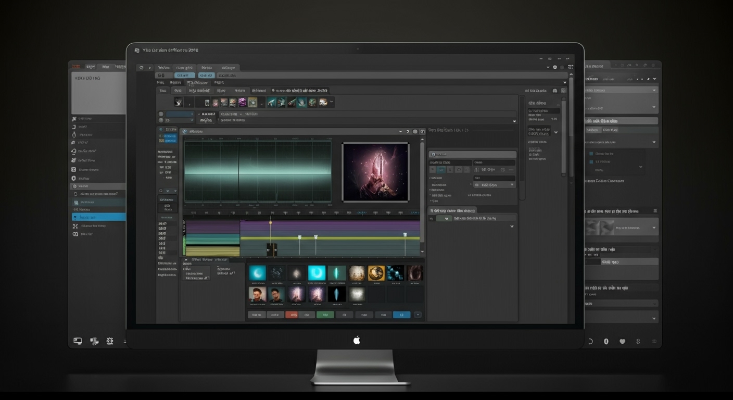Expand the chevron at the end of the presets strip
Image resolution: width=733 pixels, height=400 pixels.
point(332,102)
